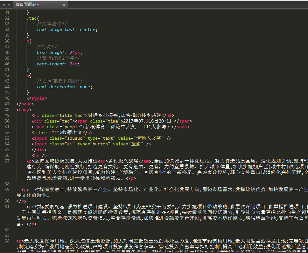The width and height of the screenshot is (308, 253).
Task: Go to the next tab with right arrow
Action: coord(9,4)
